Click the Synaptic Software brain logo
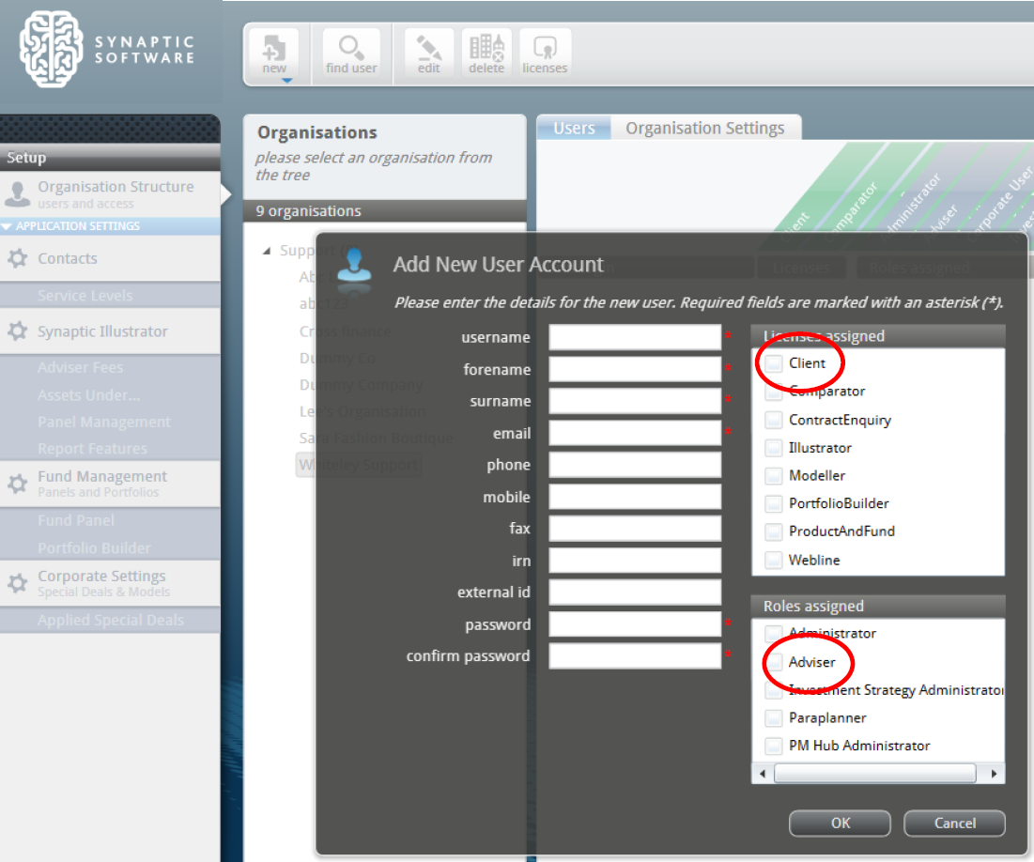The width and height of the screenshot is (1034, 862). (52, 49)
